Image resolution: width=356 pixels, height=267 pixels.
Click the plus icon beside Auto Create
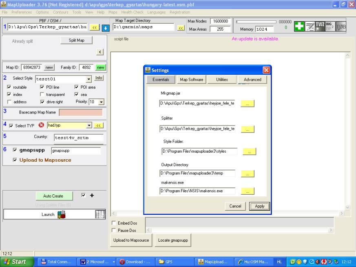[92, 196]
